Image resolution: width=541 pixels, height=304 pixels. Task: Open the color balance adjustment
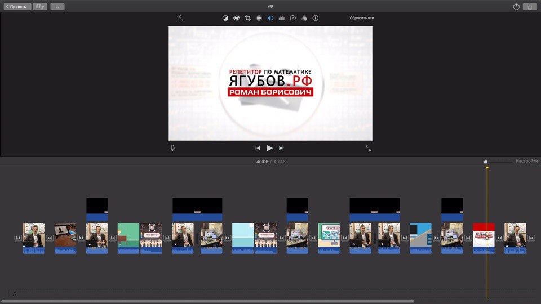pyautogui.click(x=225, y=18)
